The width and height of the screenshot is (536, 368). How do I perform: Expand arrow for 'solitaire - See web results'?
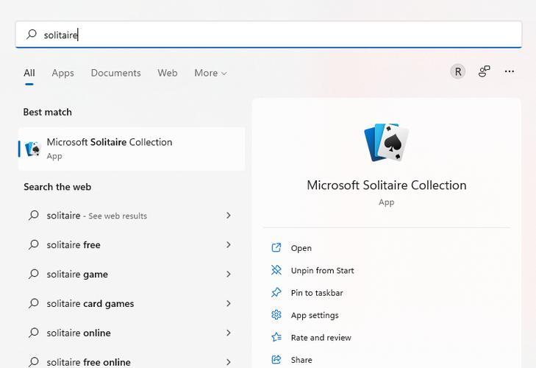[229, 216]
